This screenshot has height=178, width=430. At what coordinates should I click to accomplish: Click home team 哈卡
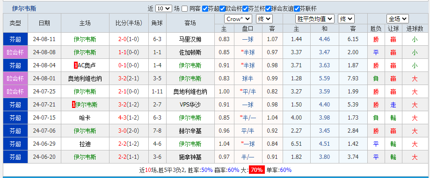(85, 118)
